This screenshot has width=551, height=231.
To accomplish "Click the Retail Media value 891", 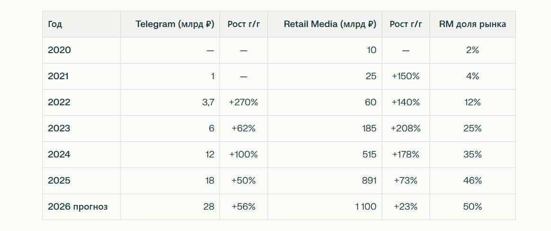I will click(369, 181).
